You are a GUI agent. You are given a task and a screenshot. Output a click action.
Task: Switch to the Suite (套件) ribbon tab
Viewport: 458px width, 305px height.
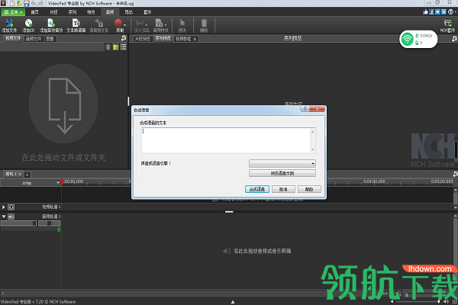147,12
